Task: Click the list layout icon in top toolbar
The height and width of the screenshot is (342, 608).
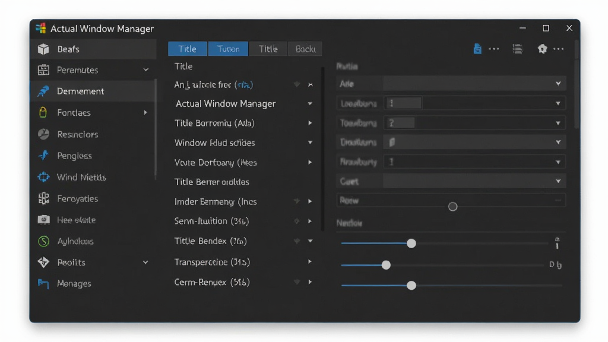Action: click(518, 49)
